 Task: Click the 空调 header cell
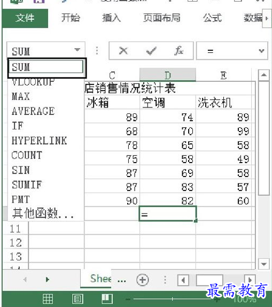pyautogui.click(x=168, y=102)
